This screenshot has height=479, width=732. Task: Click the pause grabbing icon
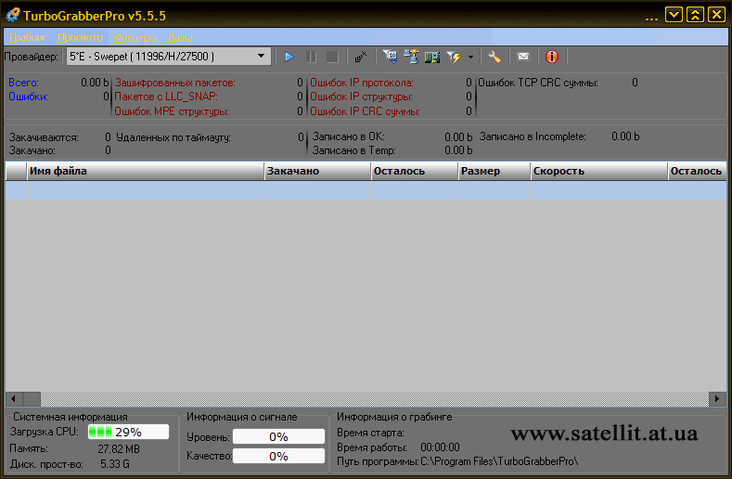[x=311, y=57]
